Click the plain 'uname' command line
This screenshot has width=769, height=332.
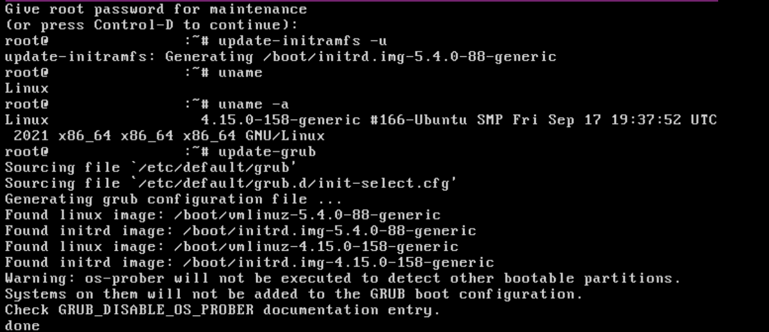click(x=134, y=72)
